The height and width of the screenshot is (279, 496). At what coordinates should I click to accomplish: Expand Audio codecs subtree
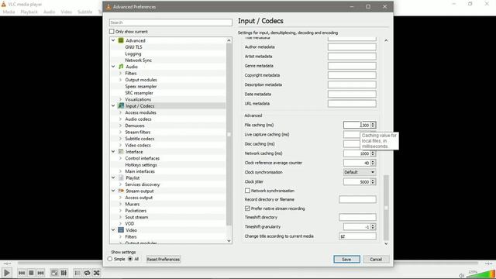coord(120,119)
